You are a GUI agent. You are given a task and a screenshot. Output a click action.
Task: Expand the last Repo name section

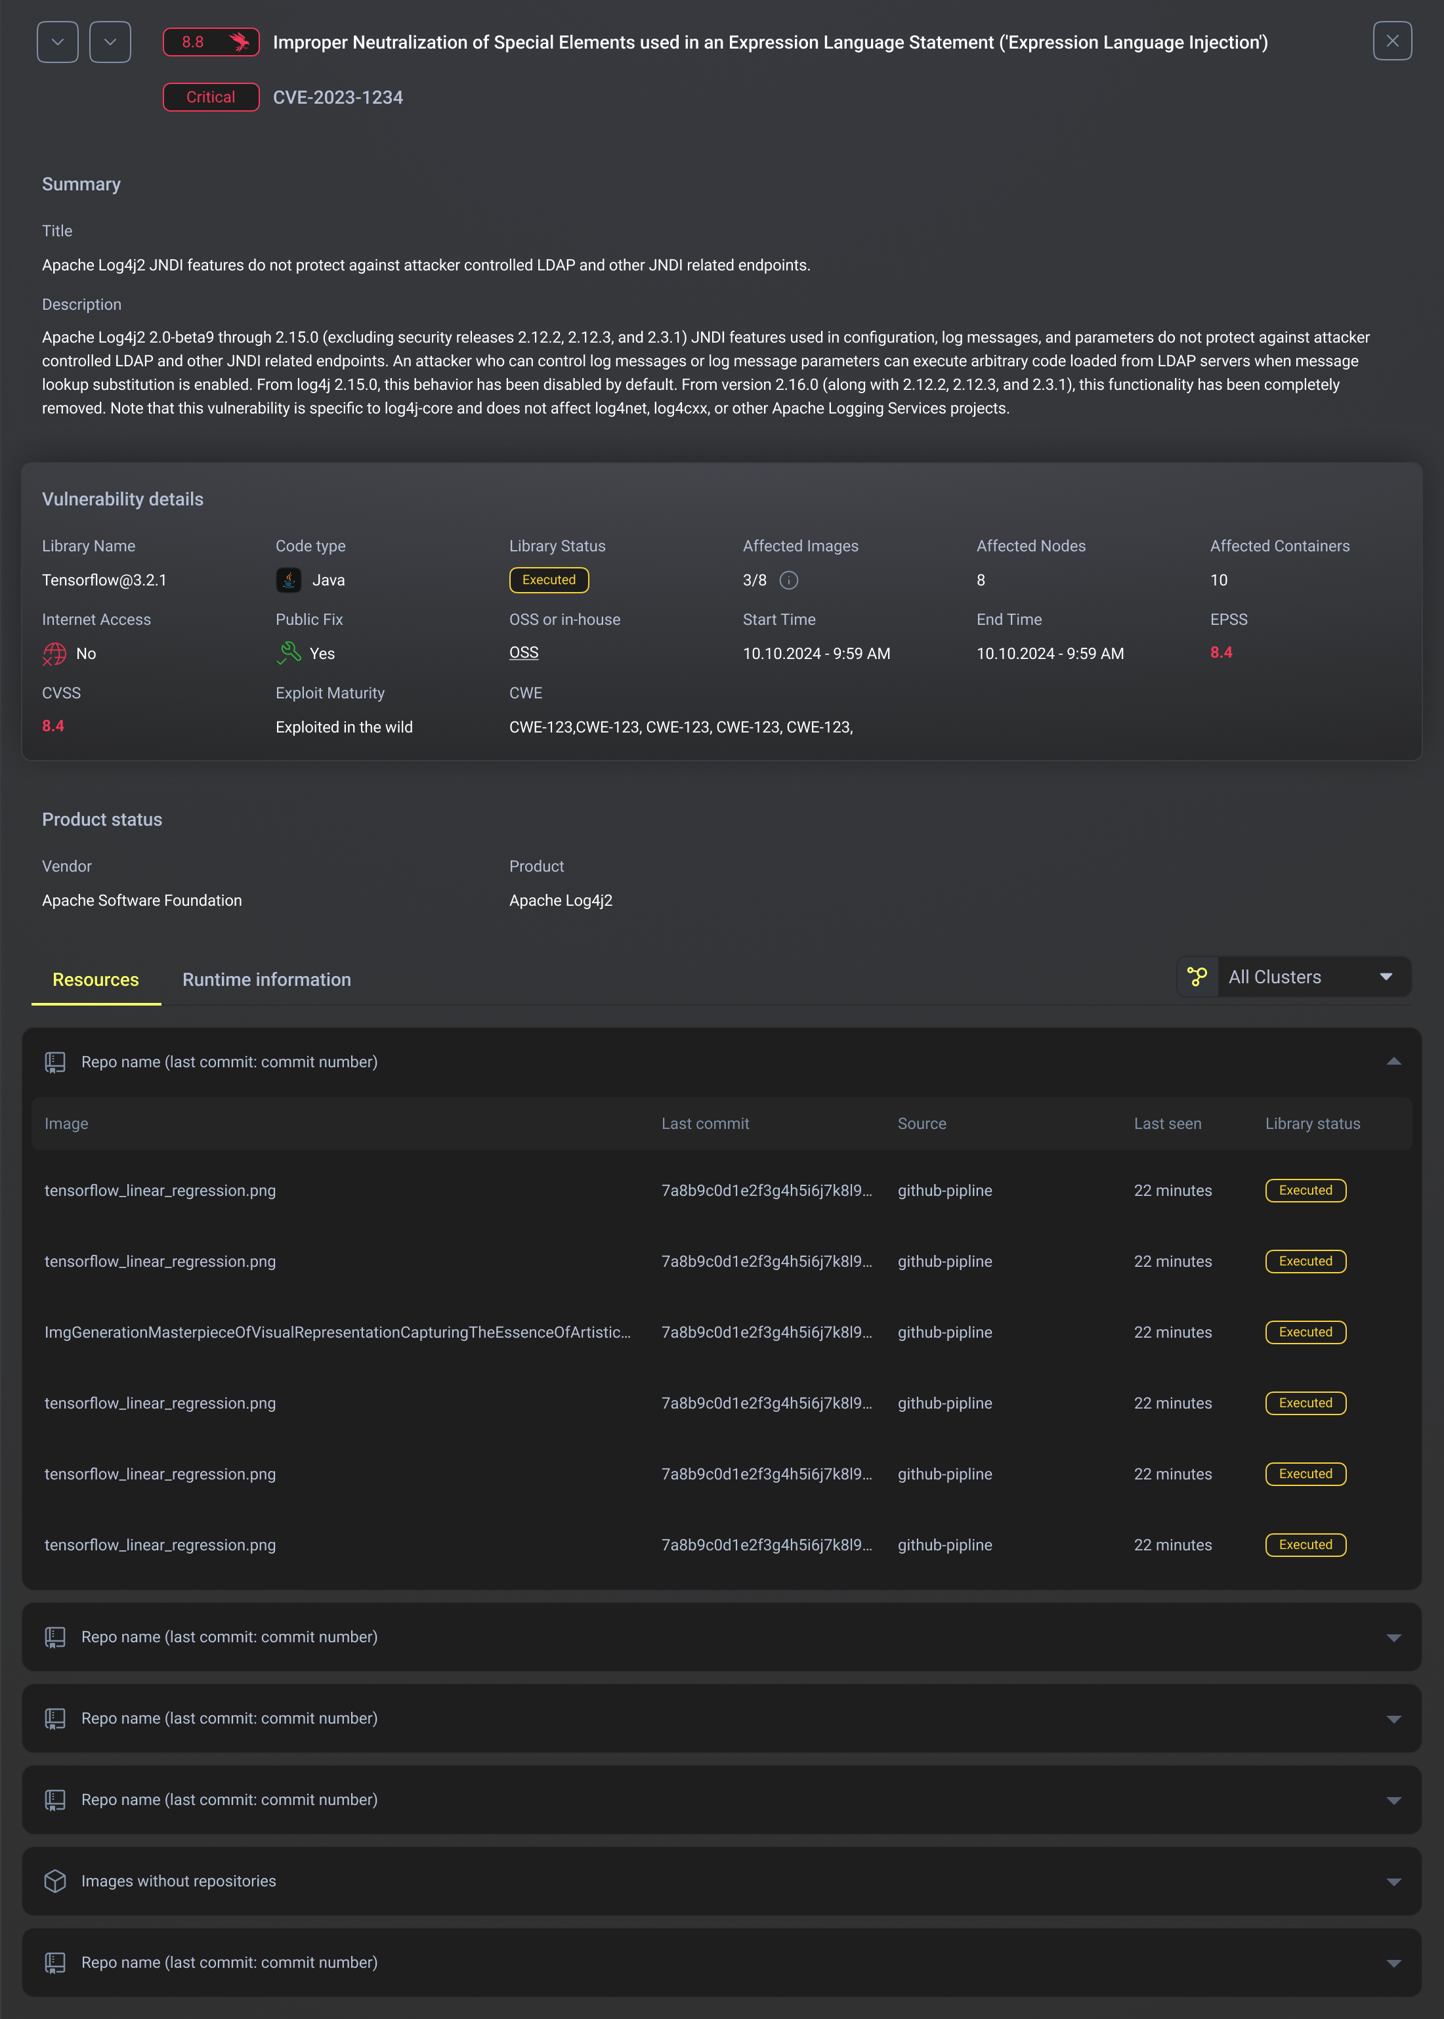[x=1393, y=1962]
